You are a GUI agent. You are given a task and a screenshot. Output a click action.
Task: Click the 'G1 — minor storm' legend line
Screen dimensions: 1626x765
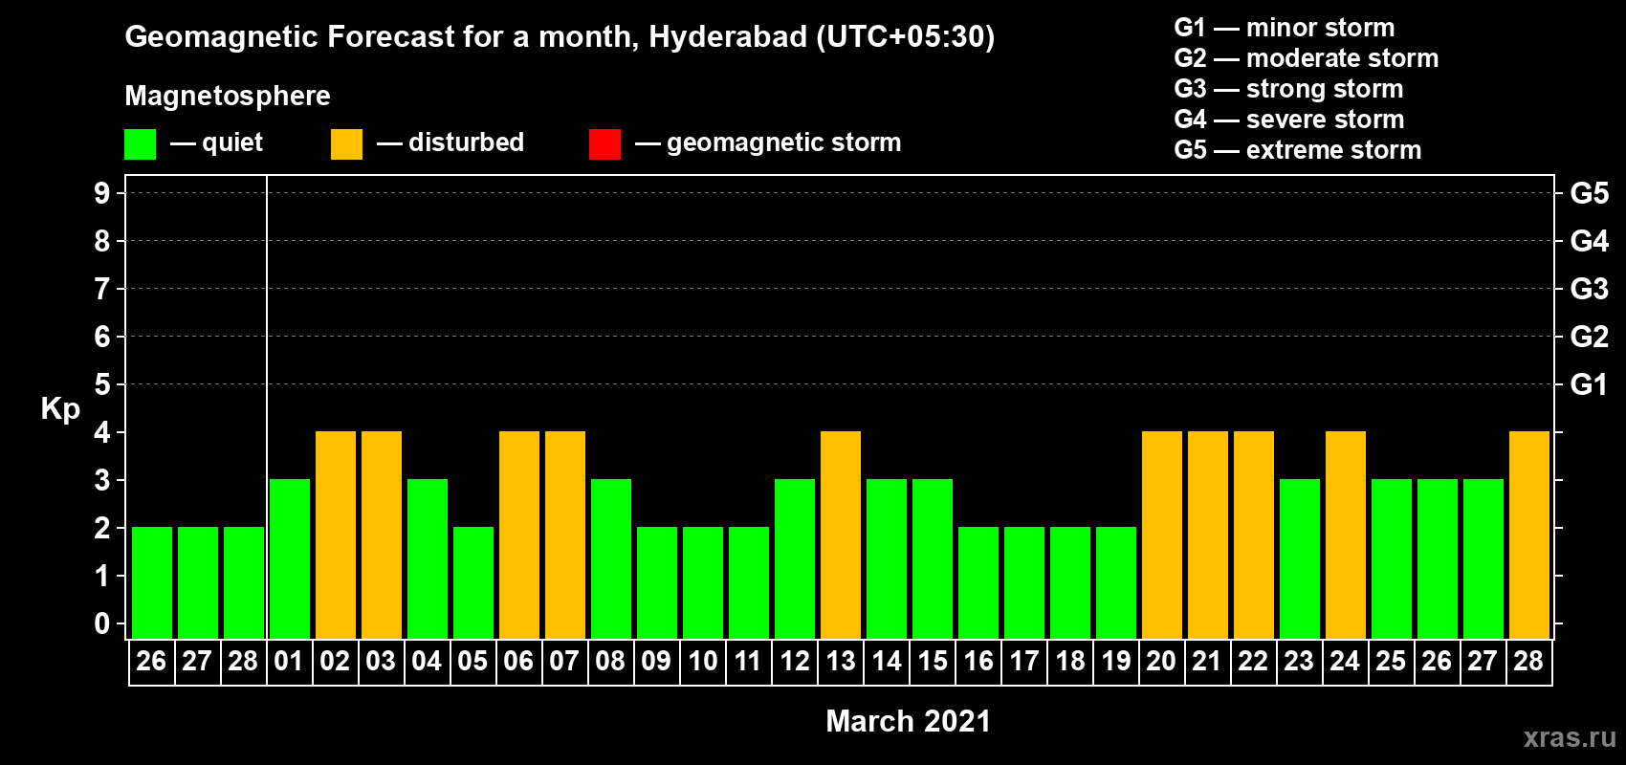pos(1285,28)
